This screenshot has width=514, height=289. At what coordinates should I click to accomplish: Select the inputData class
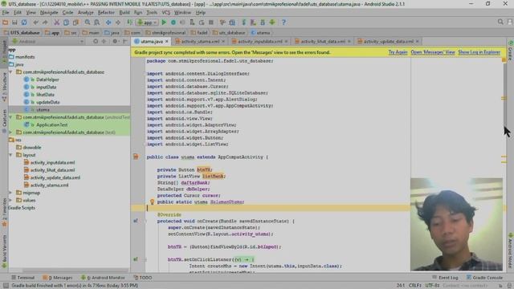(x=46, y=88)
